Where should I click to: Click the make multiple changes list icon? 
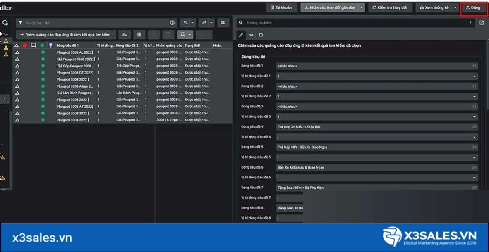point(125,34)
